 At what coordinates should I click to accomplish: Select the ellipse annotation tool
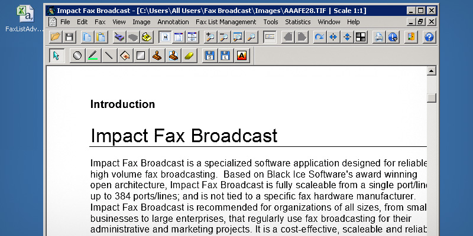pos(77,56)
